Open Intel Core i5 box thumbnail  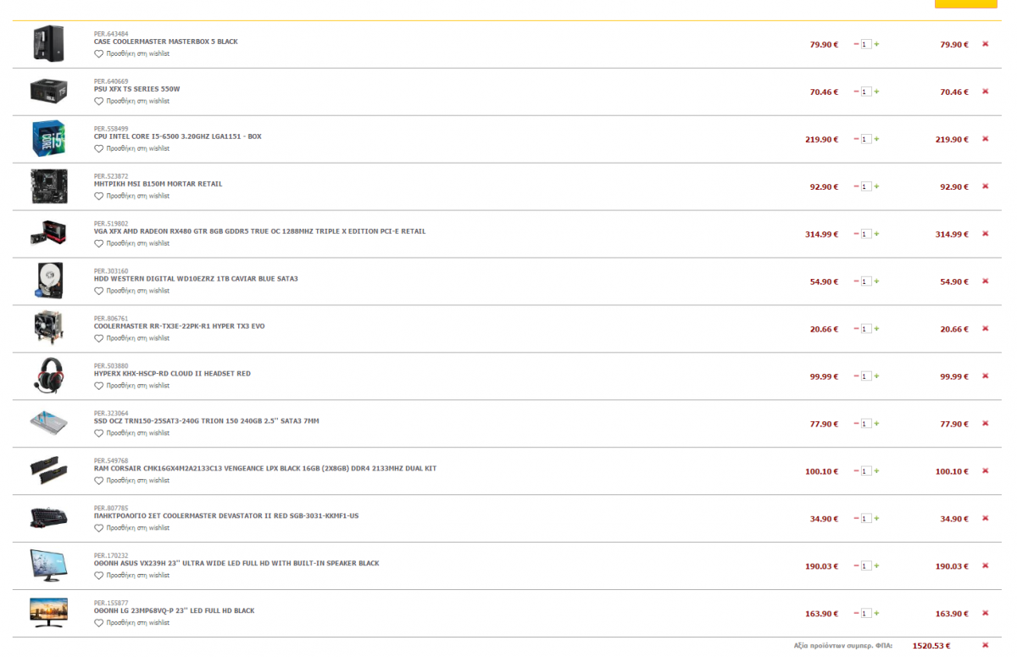[48, 139]
